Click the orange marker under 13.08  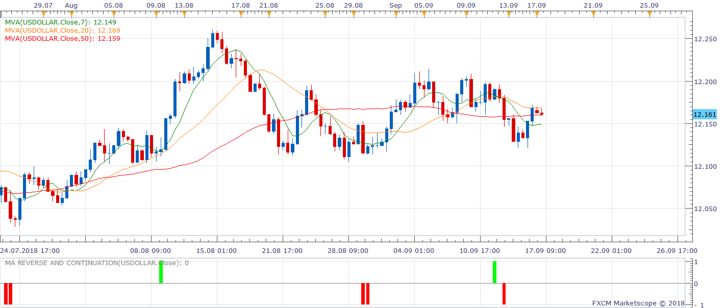184,14
